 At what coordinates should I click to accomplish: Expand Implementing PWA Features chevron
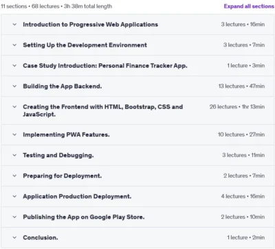(14, 134)
